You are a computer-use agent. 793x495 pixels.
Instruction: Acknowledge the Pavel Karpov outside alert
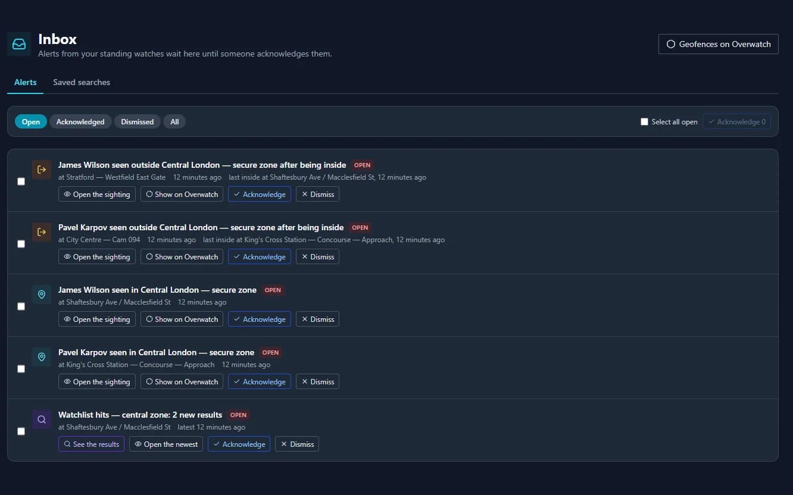click(260, 256)
